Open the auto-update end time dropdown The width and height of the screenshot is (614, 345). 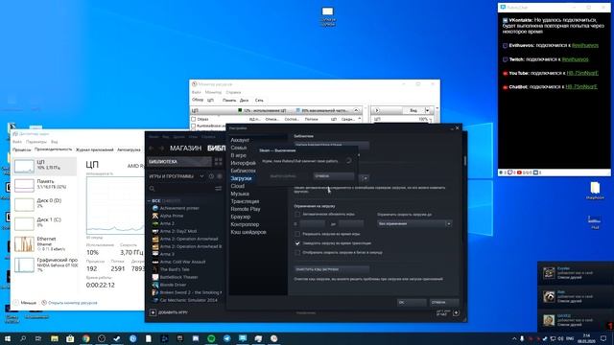click(x=351, y=224)
